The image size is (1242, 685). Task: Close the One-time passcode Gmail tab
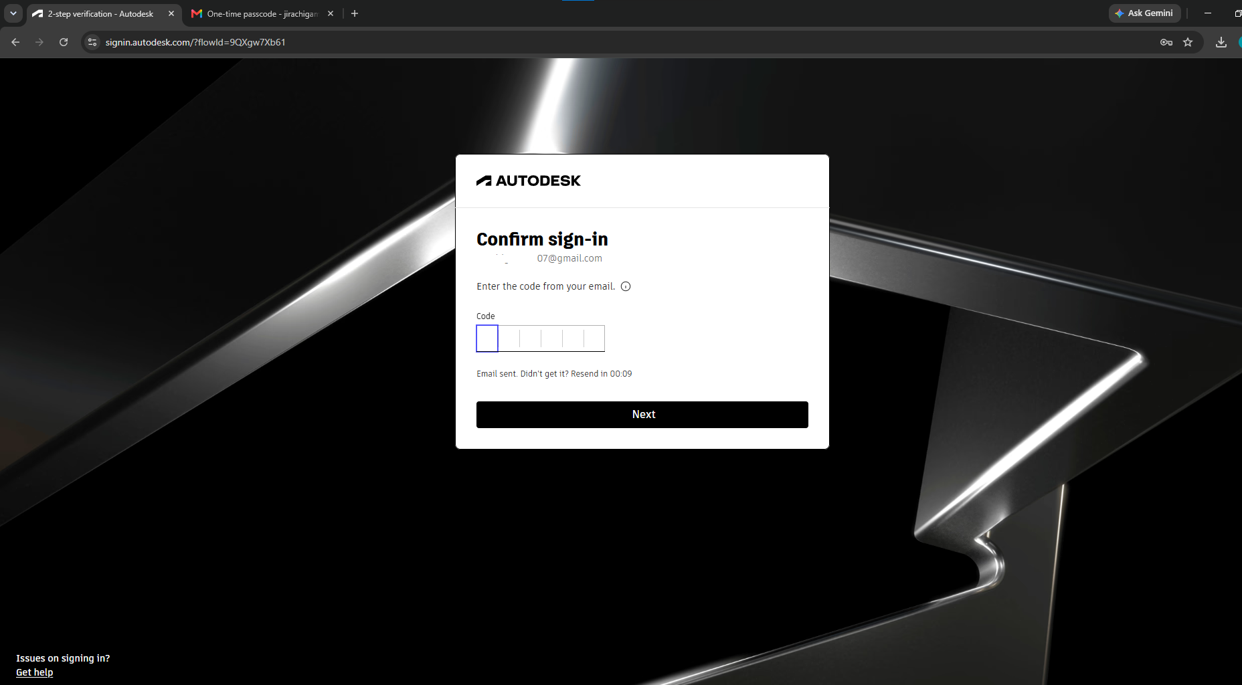tap(331, 13)
